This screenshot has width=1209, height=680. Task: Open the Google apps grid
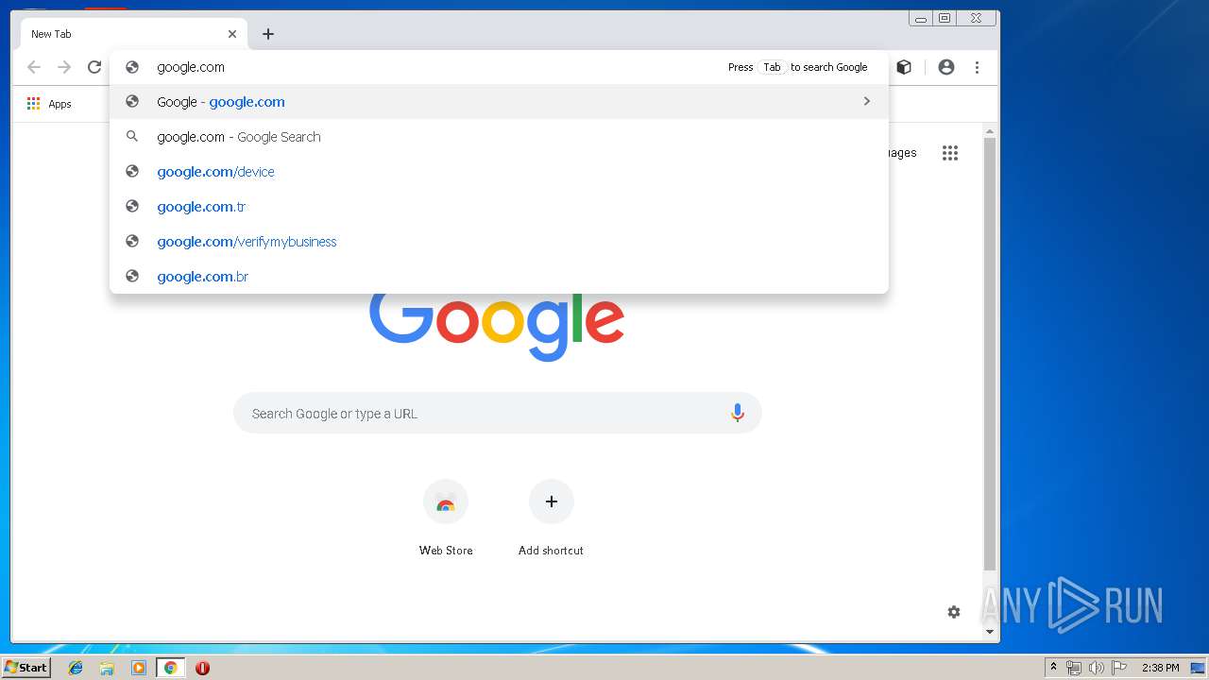[950, 153]
